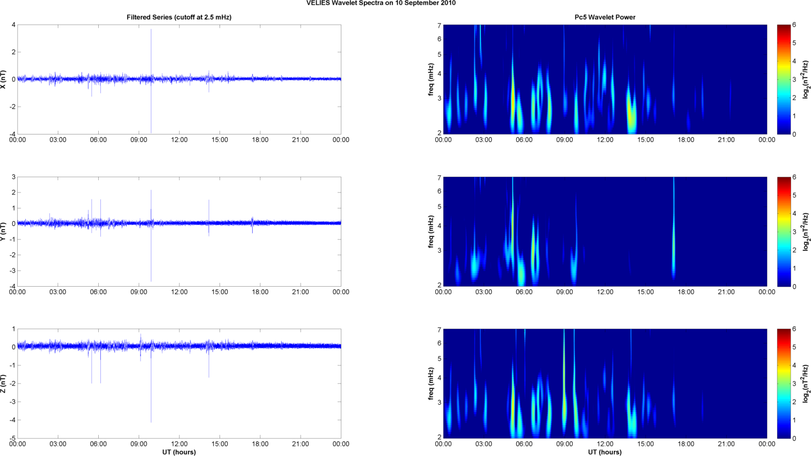Click the 'freq (mHz)' label of top wavelet plot
Image resolution: width=811 pixels, height=456 pixels.
(x=431, y=79)
